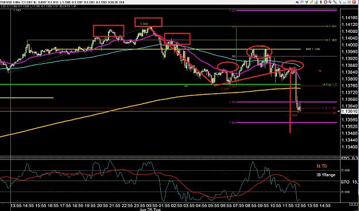Image resolution: width=359 pixels, height=211 pixels.
Task: Click the 12:55 time axis label
Action: click(x=300, y=205)
